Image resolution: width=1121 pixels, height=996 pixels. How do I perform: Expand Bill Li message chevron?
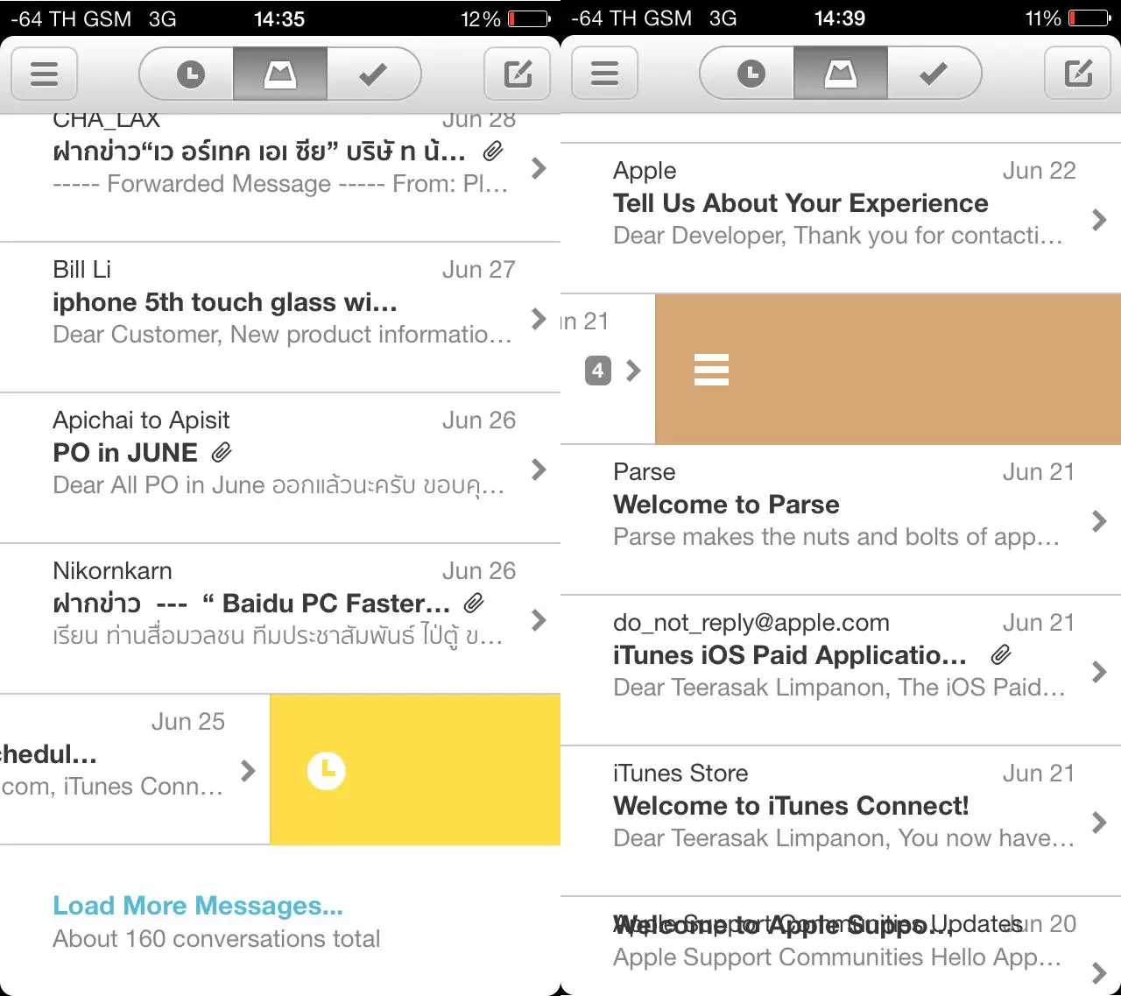[x=539, y=319]
